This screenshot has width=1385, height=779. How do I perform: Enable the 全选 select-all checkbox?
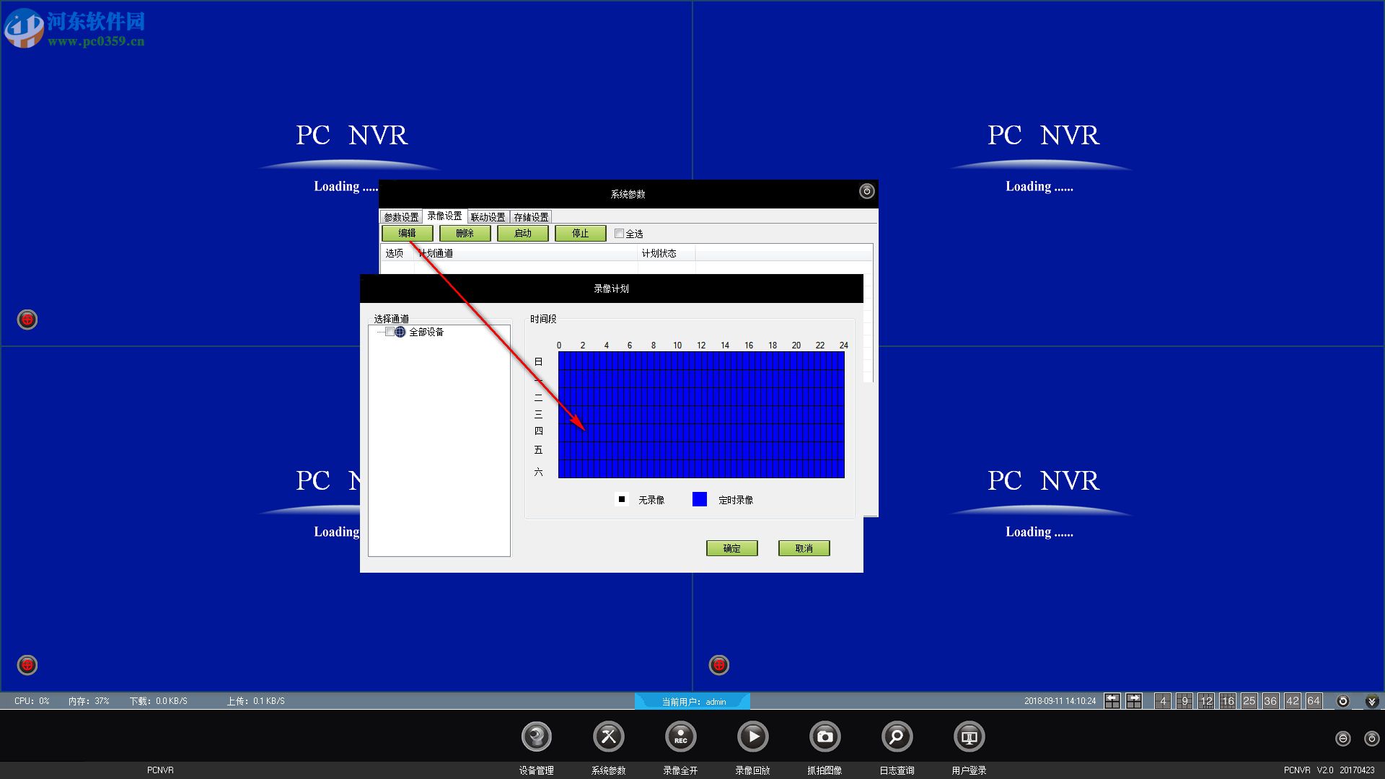tap(619, 234)
